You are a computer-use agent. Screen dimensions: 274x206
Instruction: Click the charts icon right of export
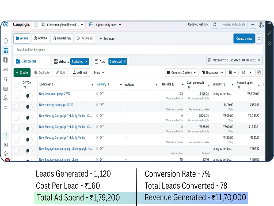259,72
